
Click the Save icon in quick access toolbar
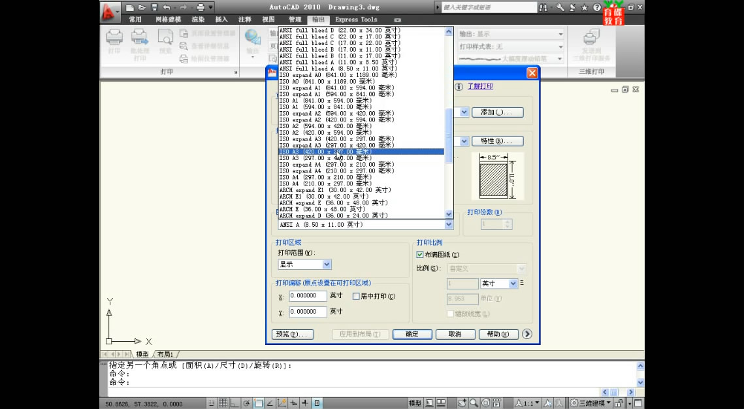click(154, 8)
